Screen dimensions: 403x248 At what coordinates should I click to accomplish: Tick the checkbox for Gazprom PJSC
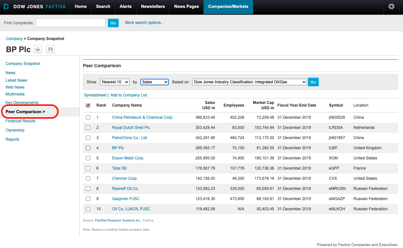pyautogui.click(x=88, y=199)
